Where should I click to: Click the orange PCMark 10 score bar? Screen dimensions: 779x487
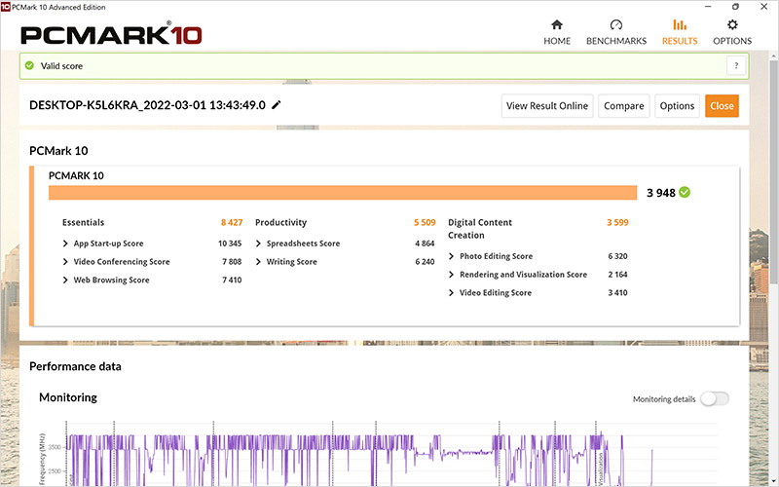point(343,193)
